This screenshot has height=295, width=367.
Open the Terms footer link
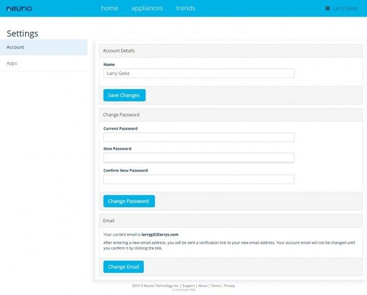point(215,286)
